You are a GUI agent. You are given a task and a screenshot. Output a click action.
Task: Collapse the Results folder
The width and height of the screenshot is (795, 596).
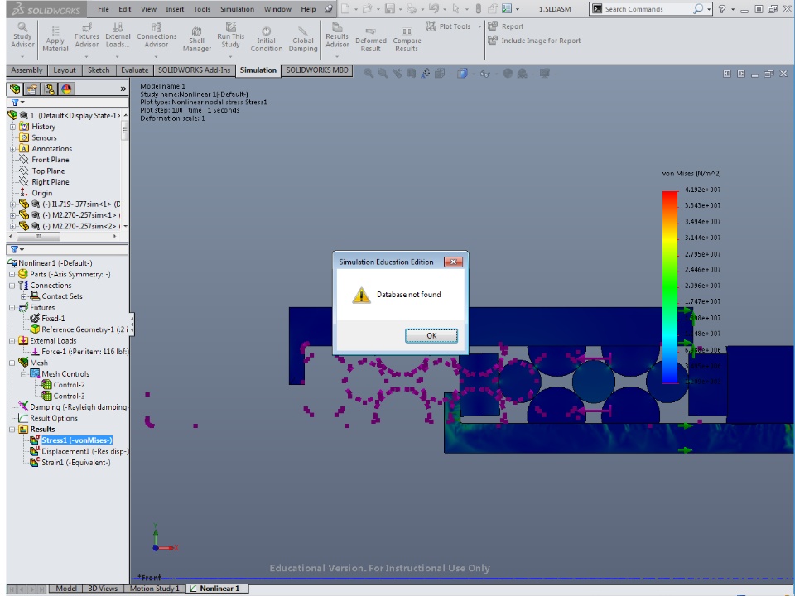tap(12, 430)
